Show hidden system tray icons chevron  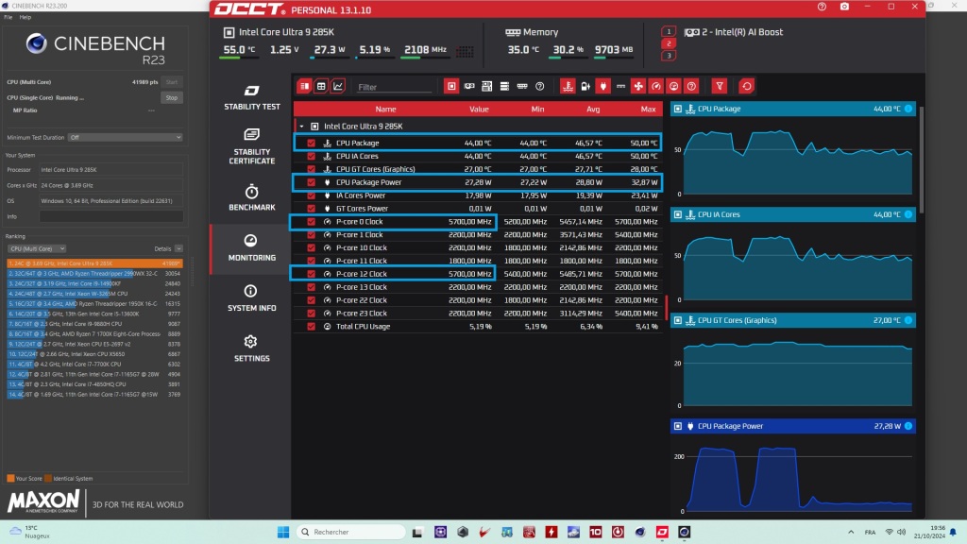[x=851, y=533]
